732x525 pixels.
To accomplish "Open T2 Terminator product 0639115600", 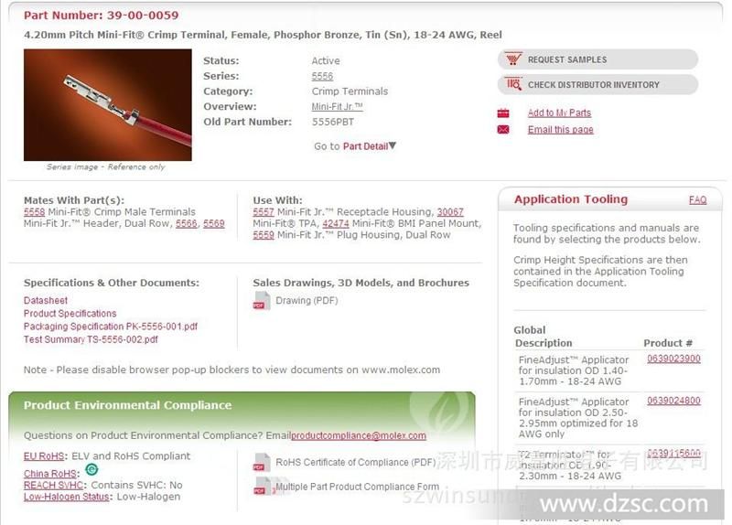I will 673,454.
